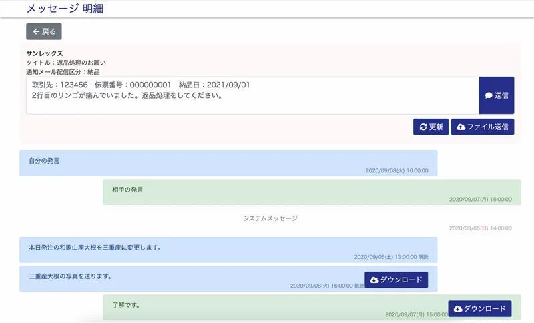Download the attachment on the 了解です message
The image size is (534, 323).
tap(479, 308)
